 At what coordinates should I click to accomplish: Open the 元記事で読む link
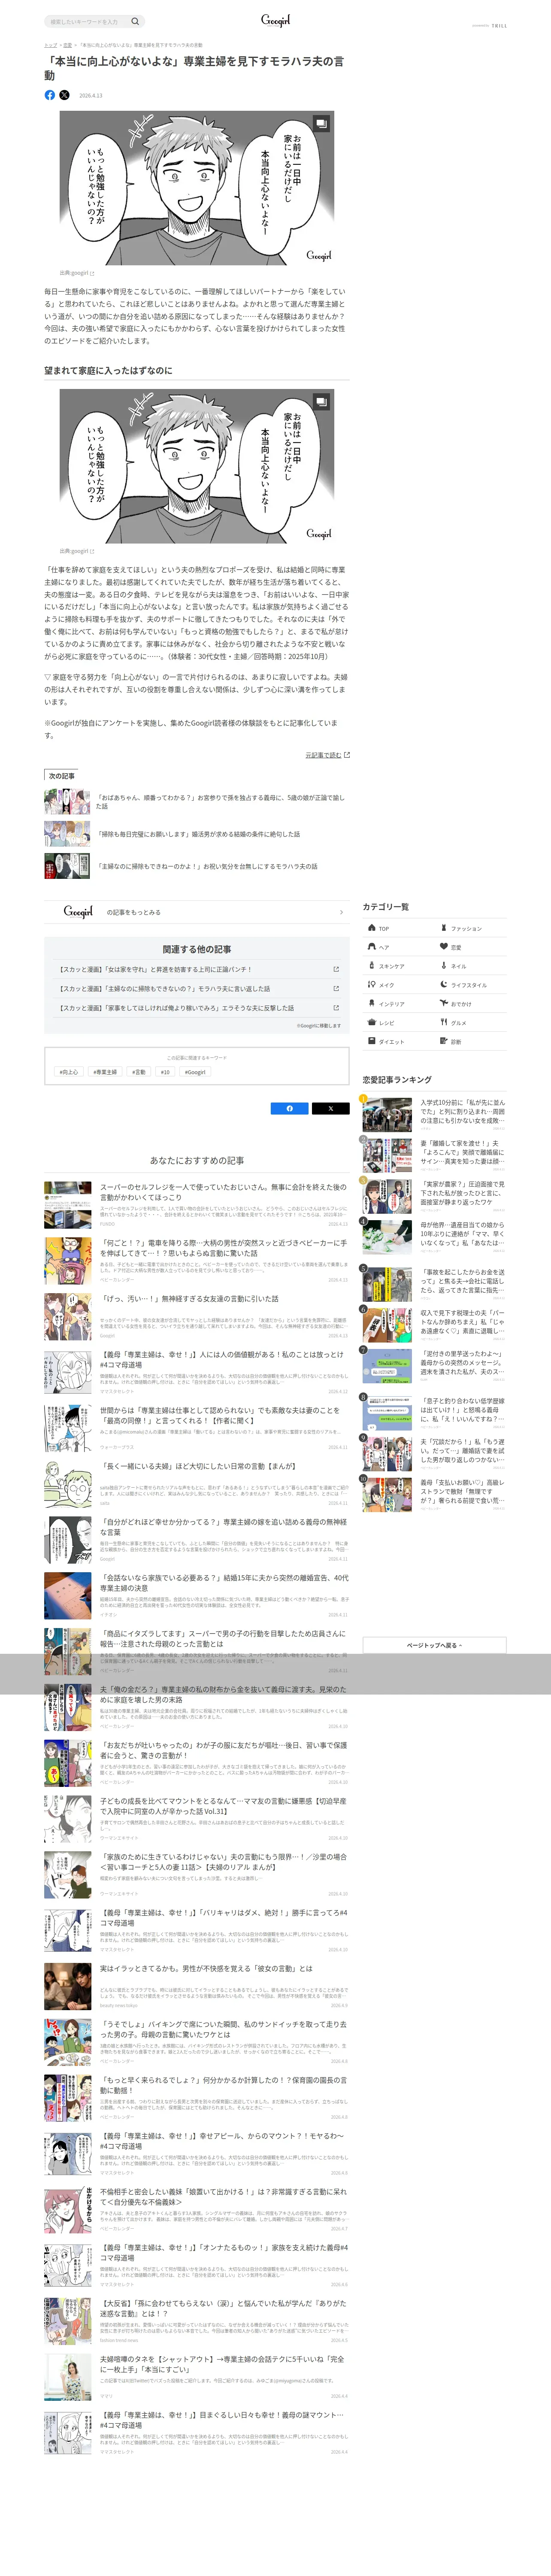coord(323,755)
